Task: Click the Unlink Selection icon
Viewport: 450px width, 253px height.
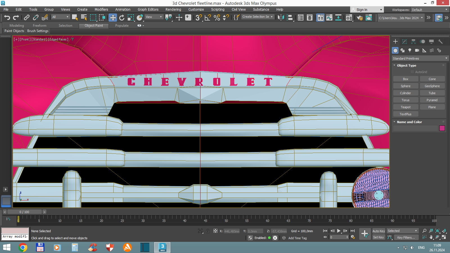Action: [35, 18]
